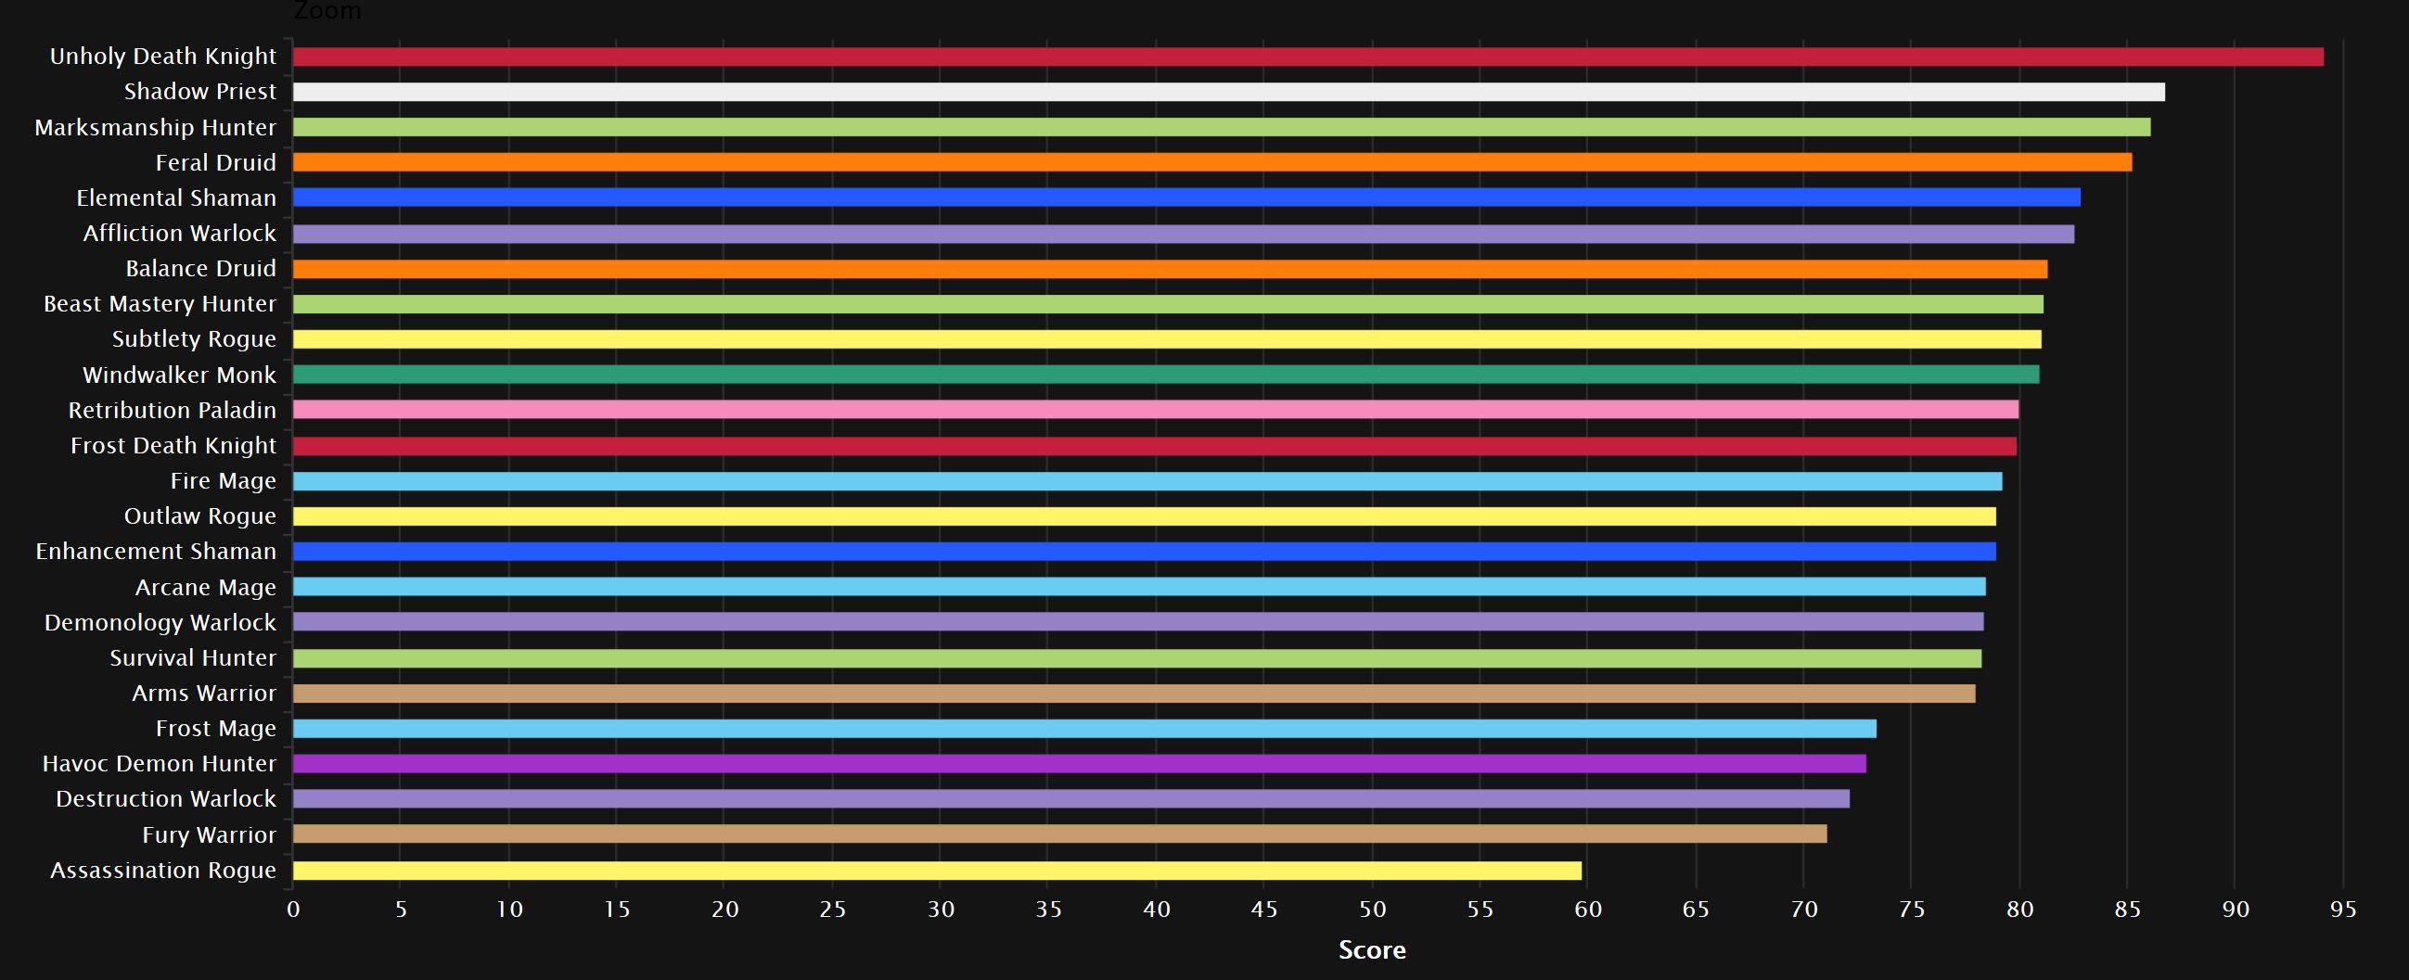Click the Zoom label above the chart
Screen dimensions: 2409x980
pos(327,11)
